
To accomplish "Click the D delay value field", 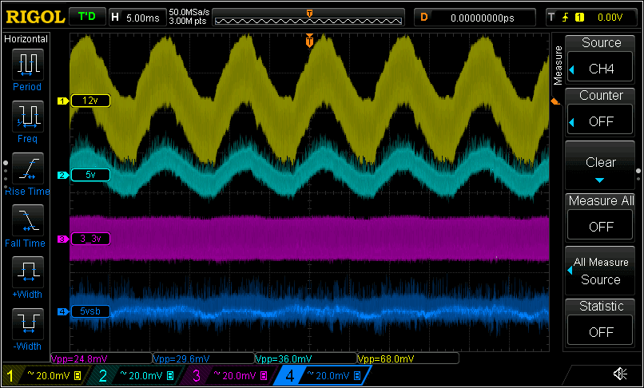I will (475, 18).
